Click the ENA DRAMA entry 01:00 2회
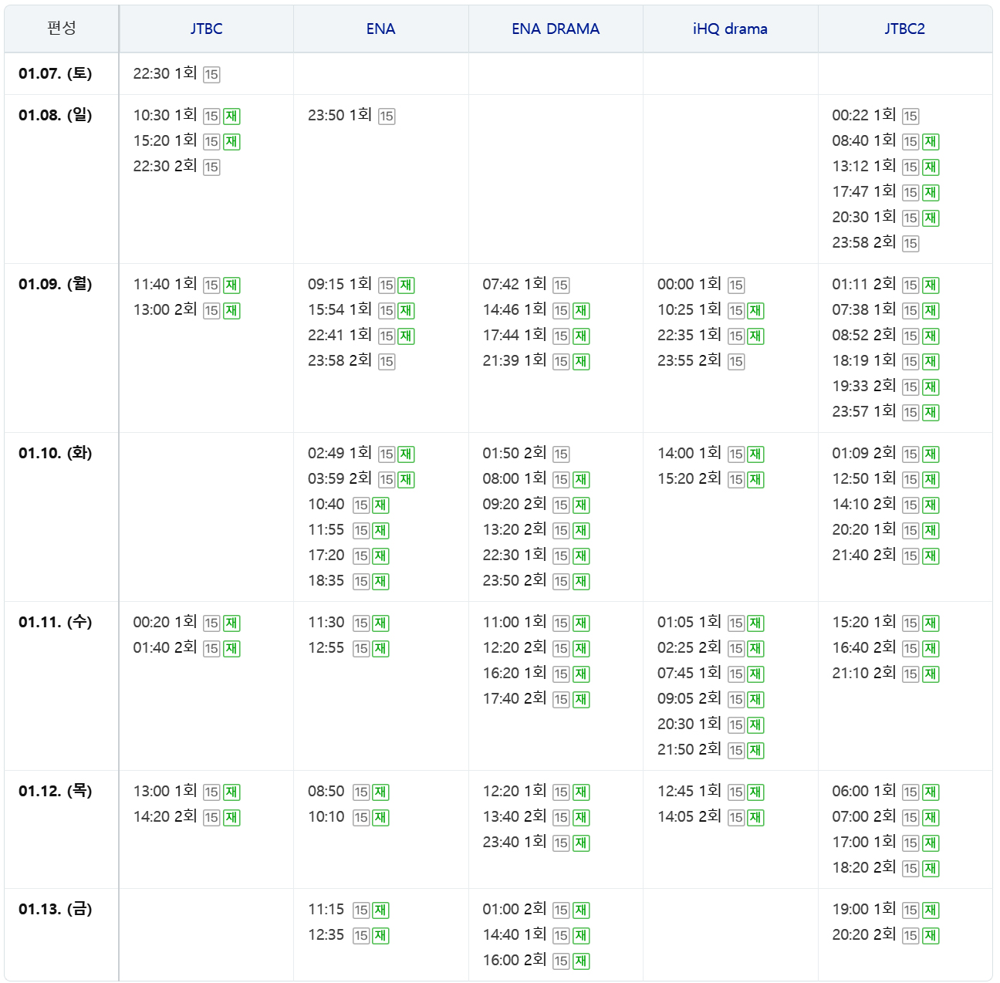The image size is (1000, 983). (x=515, y=909)
